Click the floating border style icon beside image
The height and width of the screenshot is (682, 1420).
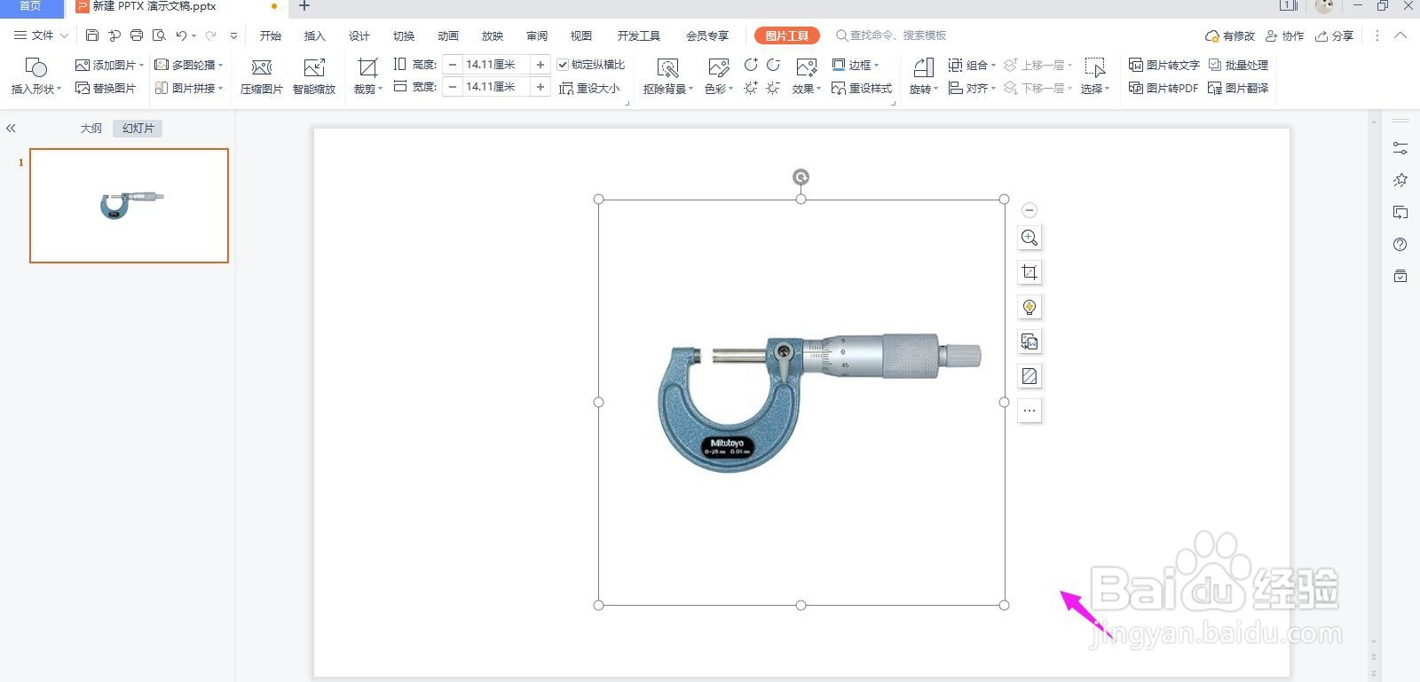[1029, 376]
